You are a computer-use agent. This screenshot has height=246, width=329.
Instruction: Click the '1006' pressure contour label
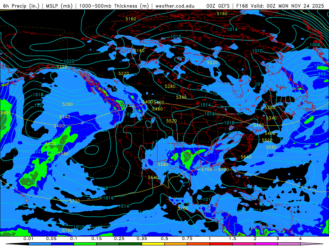315,45
